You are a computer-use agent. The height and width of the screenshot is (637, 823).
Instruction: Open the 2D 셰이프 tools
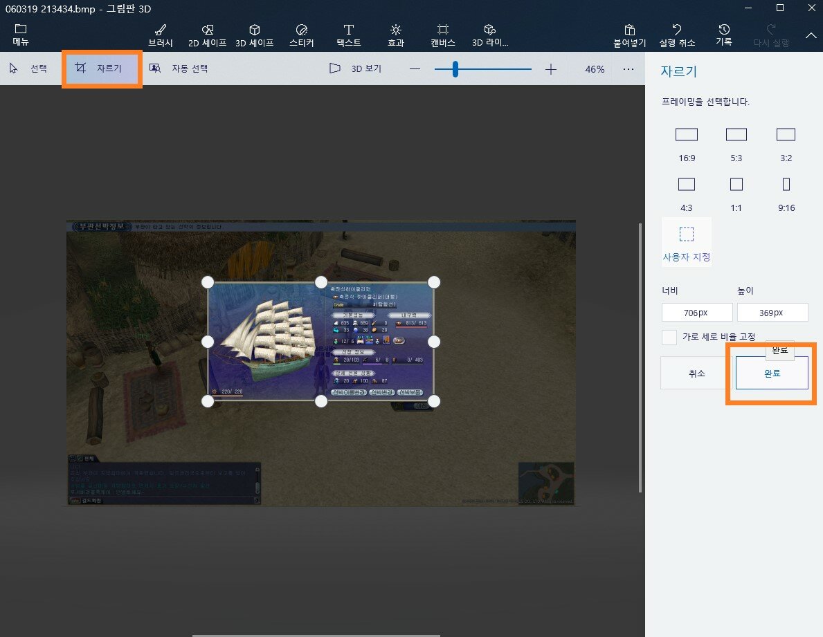pyautogui.click(x=208, y=35)
